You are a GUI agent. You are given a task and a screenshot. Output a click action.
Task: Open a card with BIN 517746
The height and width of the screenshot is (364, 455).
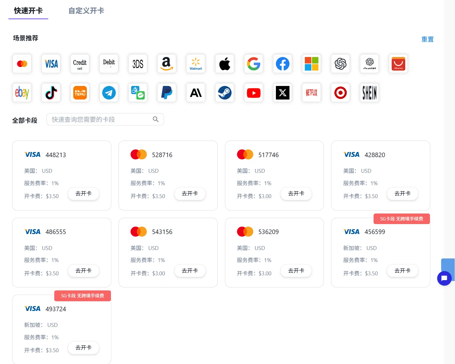pyautogui.click(x=296, y=194)
